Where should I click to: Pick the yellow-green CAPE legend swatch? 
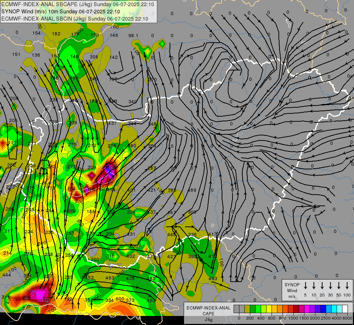tap(264, 309)
